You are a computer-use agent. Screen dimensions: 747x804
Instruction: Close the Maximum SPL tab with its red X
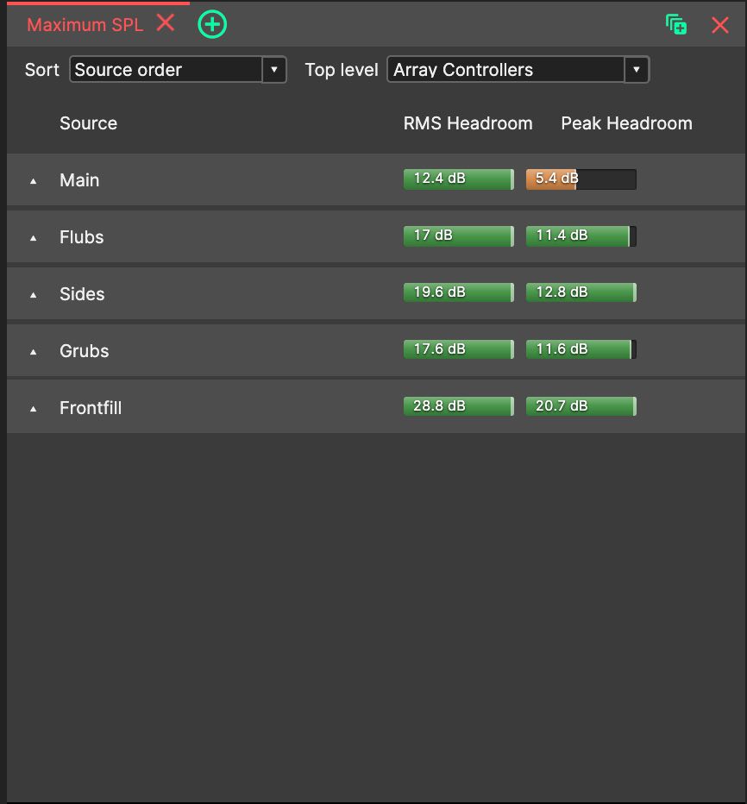[x=166, y=23]
